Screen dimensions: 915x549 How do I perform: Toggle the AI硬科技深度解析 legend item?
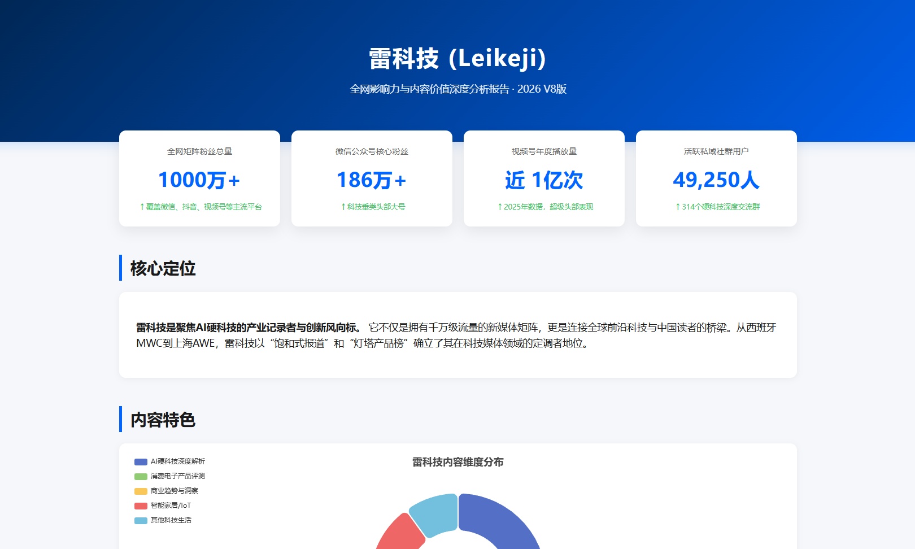click(169, 461)
